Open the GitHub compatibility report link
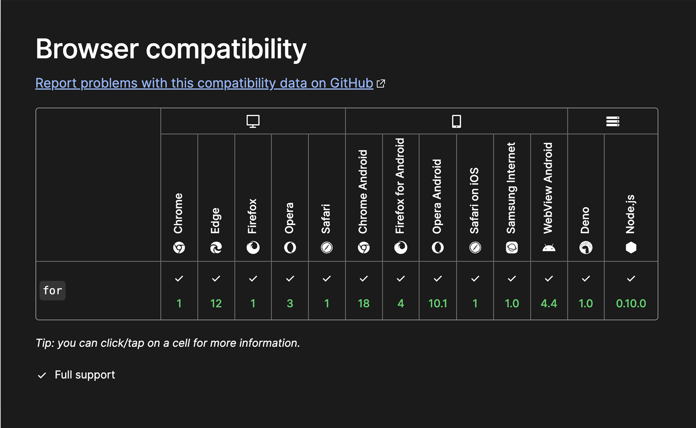The image size is (696, 428). coord(204,83)
